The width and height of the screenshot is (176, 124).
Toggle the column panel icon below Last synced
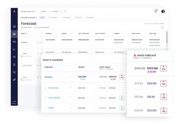tap(162, 27)
